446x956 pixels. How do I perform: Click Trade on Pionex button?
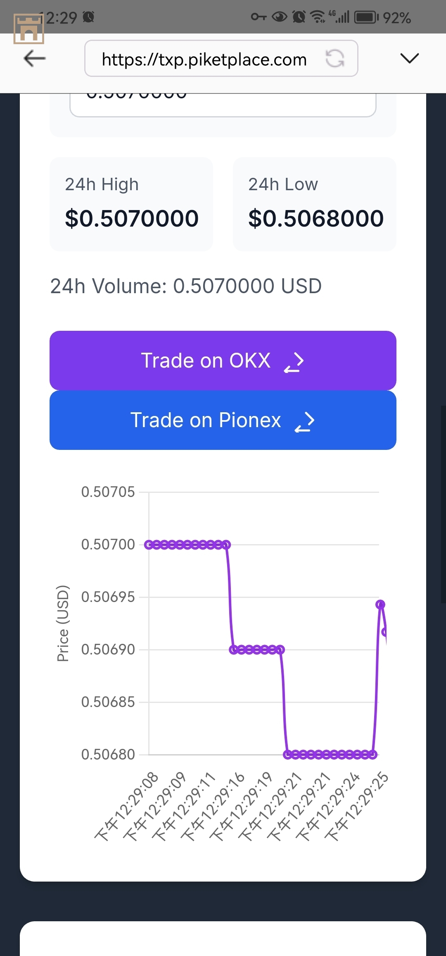pos(223,420)
